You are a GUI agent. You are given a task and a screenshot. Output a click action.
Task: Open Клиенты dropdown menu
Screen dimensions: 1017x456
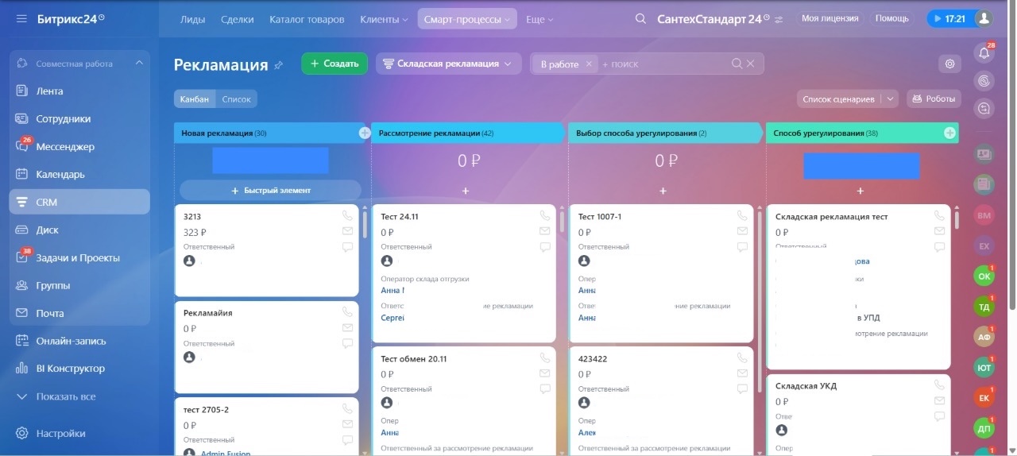coord(384,19)
